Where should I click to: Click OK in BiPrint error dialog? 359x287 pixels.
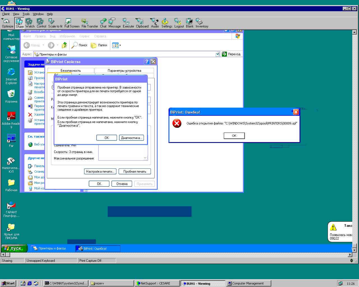click(234, 136)
